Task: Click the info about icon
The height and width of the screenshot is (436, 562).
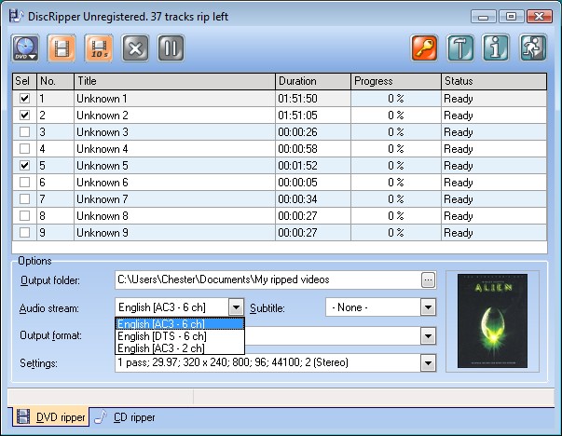Action: click(x=498, y=48)
